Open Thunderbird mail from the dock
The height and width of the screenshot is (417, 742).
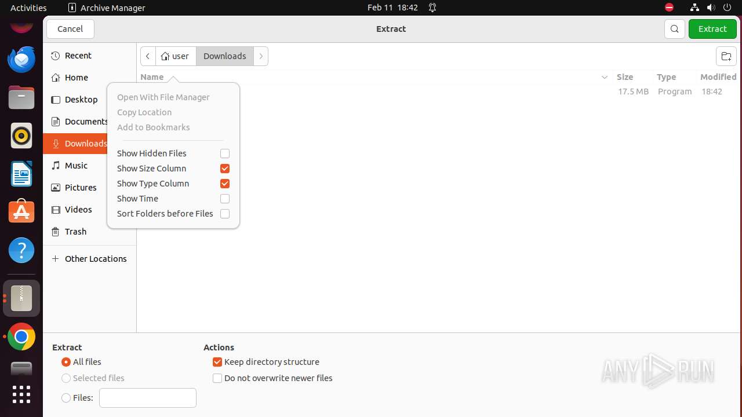(21, 59)
